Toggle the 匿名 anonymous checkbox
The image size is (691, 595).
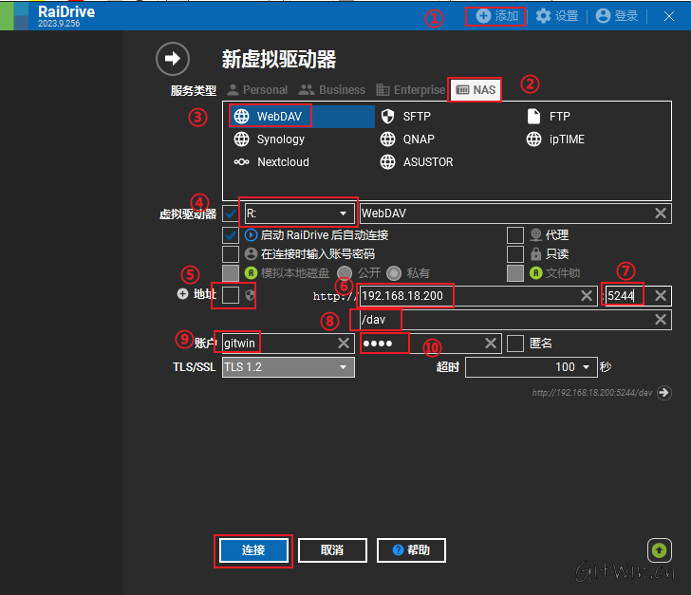pos(515,344)
